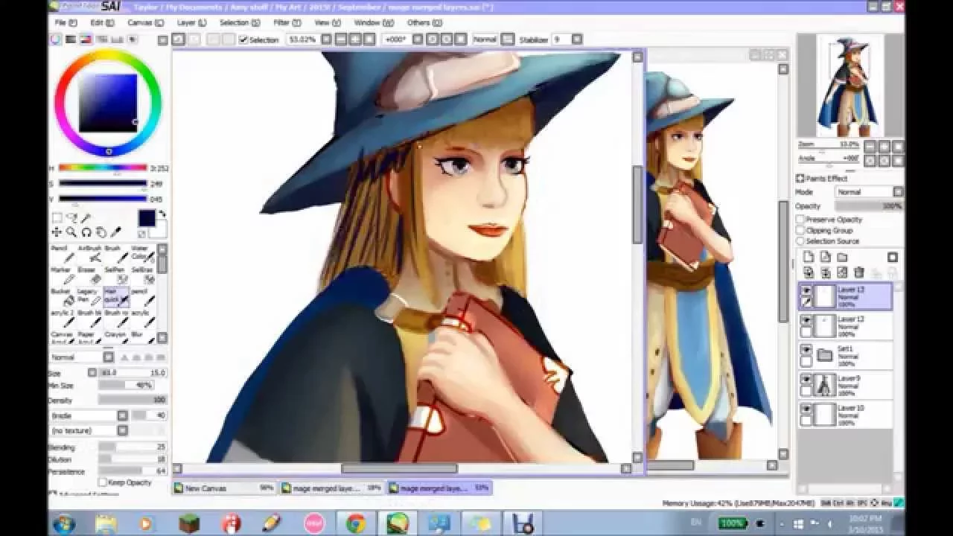This screenshot has height=536, width=953.
Task: Select the Water Color brush tool
Action: pos(142,254)
